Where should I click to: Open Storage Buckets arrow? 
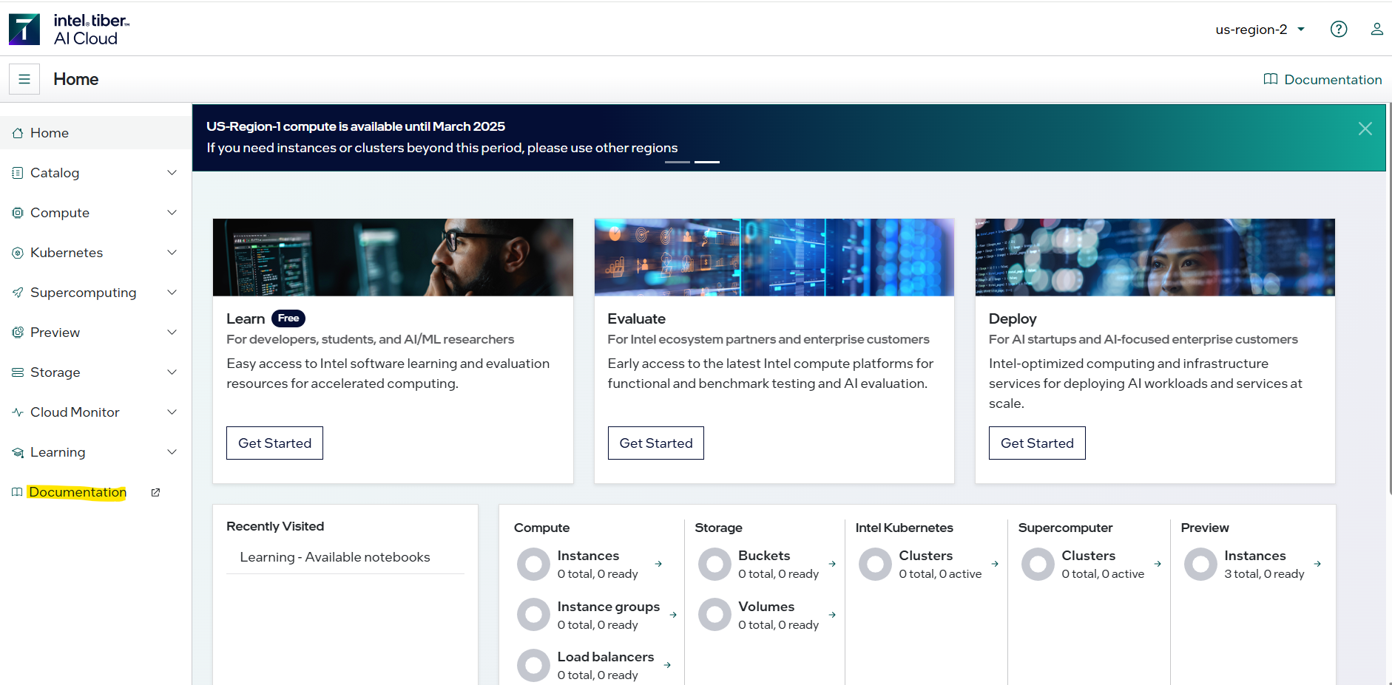coord(832,564)
